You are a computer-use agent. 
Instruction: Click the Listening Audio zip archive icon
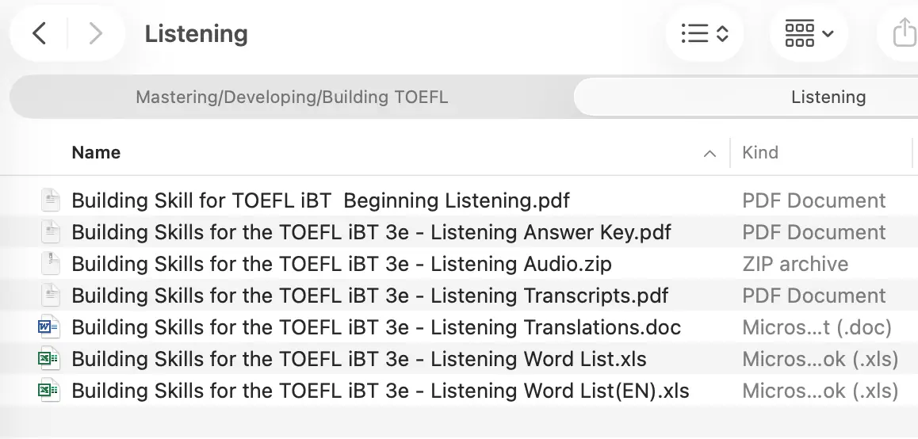(x=50, y=264)
